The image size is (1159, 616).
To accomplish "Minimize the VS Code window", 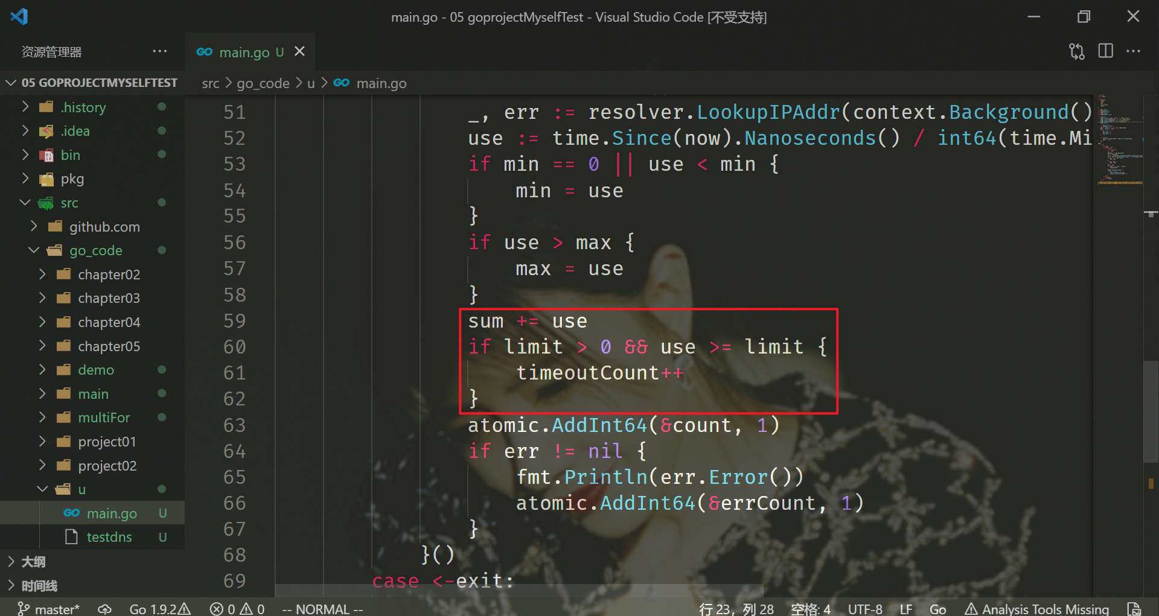I will 1034,16.
